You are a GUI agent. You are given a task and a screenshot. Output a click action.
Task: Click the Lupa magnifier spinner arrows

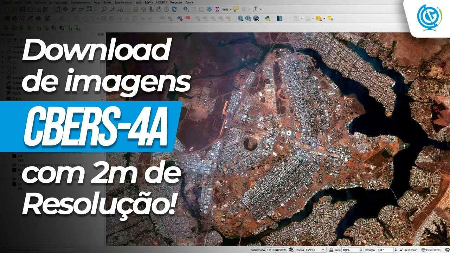[x=361, y=249]
